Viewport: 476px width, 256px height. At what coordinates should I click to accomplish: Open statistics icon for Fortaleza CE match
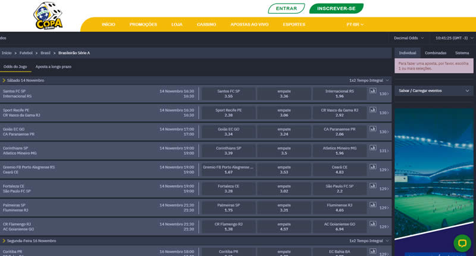(373, 186)
